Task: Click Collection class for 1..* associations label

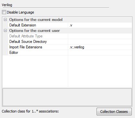Action: coord(30,111)
